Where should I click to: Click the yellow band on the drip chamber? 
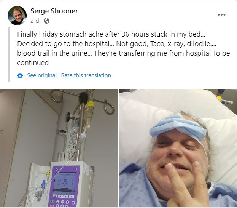(x=89, y=105)
